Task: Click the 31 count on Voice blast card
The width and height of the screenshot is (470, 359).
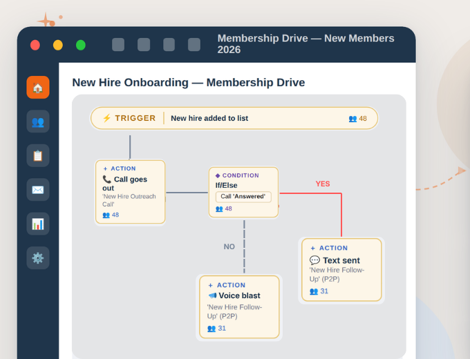Action: point(222,329)
